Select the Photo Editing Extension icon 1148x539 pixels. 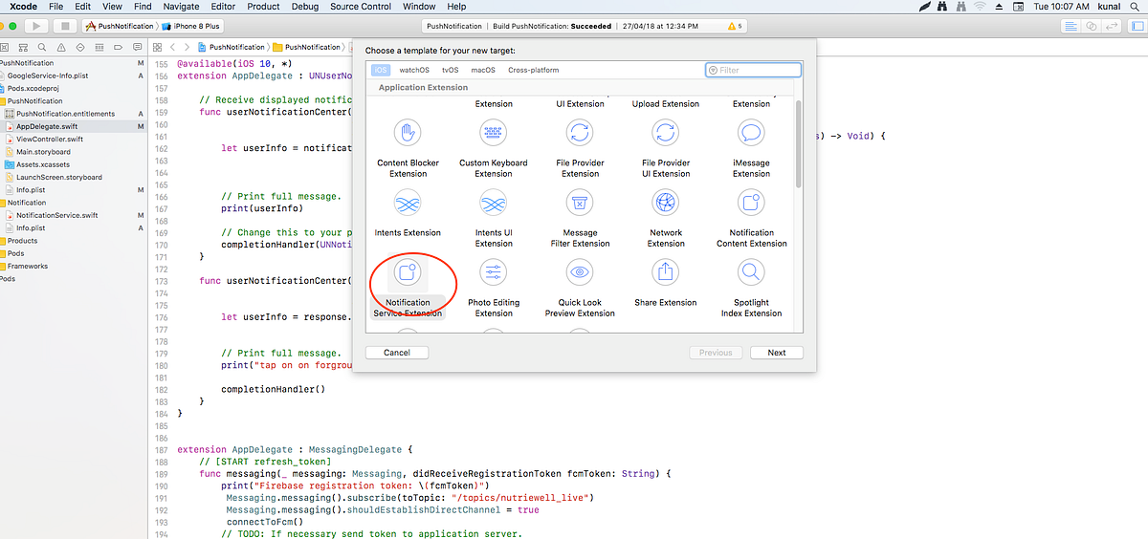tap(494, 272)
